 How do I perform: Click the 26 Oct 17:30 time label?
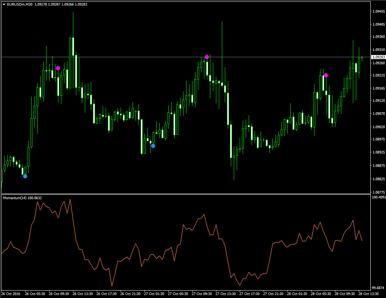(x=106, y=294)
